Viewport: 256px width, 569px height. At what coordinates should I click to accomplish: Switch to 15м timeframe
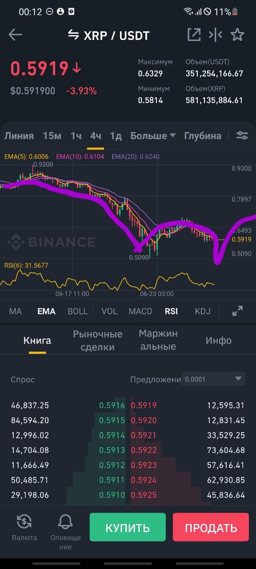pos(52,136)
